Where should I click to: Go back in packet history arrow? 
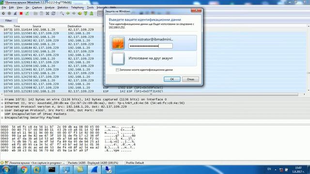(68, 14)
